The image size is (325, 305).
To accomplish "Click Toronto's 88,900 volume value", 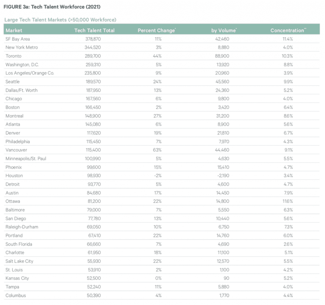I will click(222, 56).
